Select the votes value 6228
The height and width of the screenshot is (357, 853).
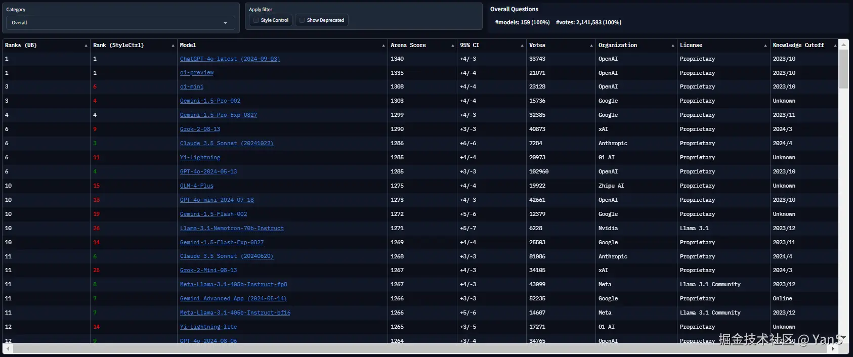[536, 229]
